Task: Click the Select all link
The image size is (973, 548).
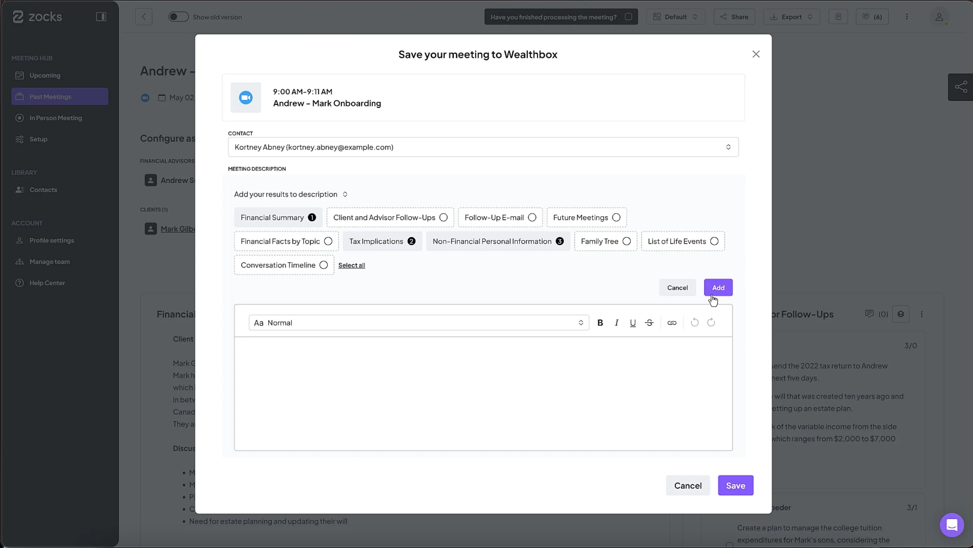Action: coord(351,265)
